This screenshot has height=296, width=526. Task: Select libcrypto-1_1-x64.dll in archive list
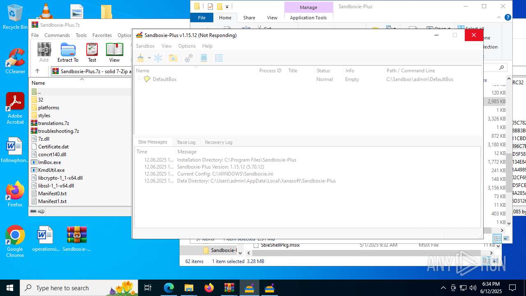60,178
